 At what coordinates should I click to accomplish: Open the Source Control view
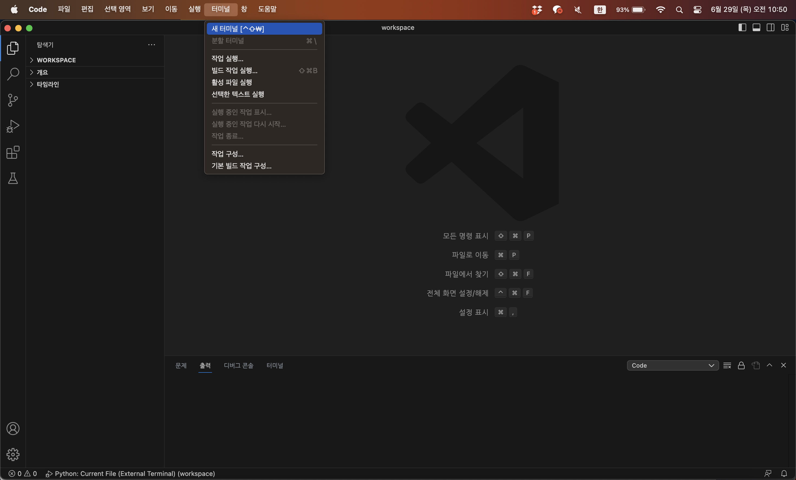[13, 100]
